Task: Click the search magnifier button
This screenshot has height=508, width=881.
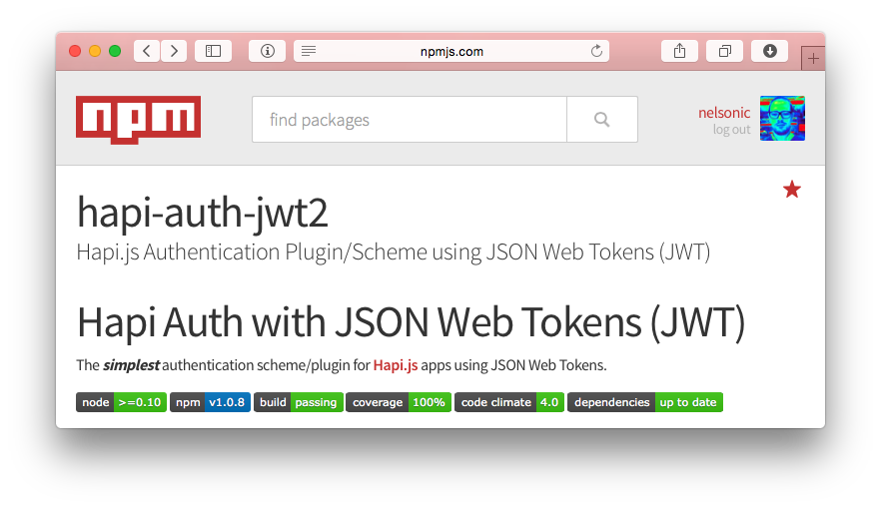Action: (602, 119)
